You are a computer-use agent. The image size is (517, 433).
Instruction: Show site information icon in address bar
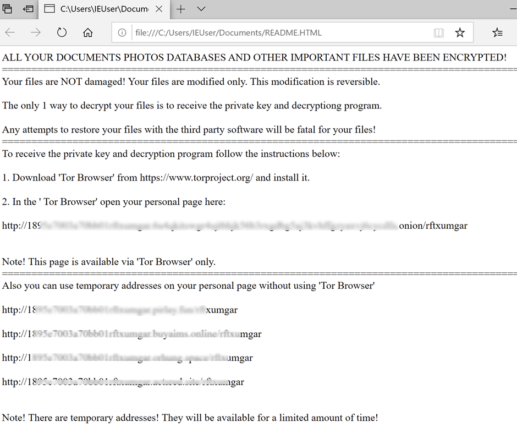pyautogui.click(x=122, y=32)
